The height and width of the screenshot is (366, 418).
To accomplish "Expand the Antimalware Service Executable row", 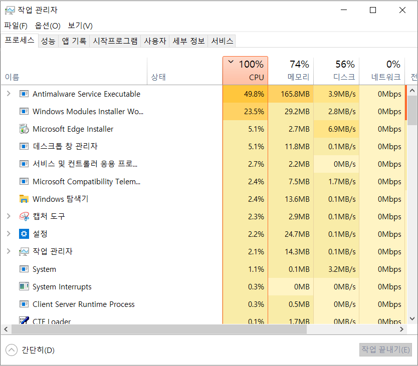I will pyautogui.click(x=9, y=94).
